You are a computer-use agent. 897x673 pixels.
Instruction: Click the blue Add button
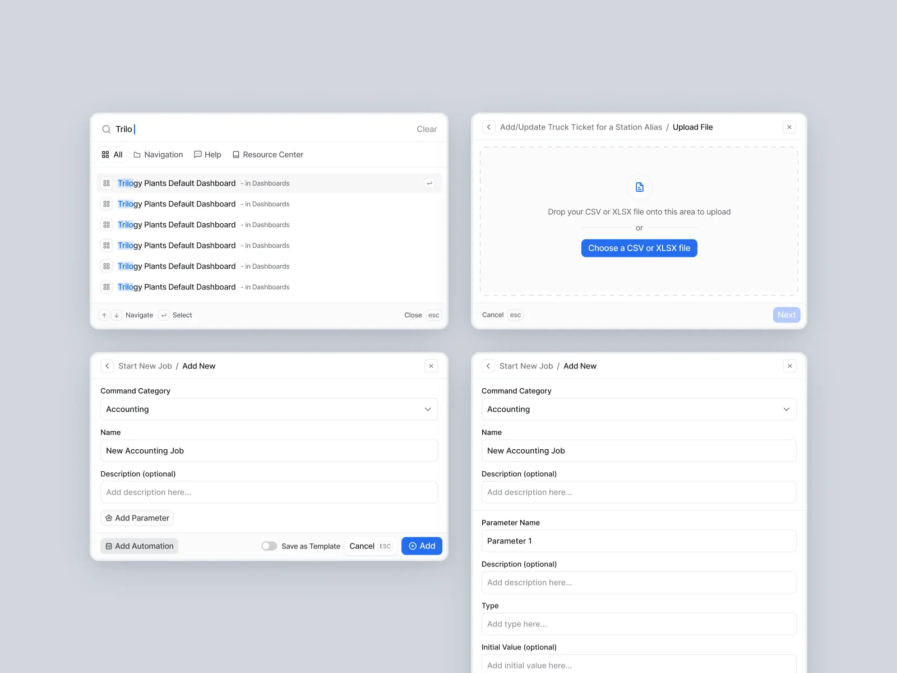[422, 546]
